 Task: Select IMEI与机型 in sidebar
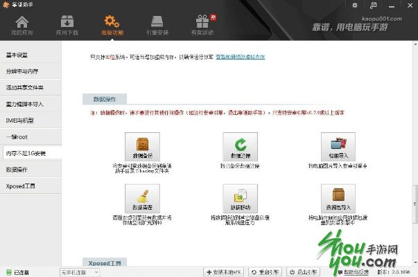[31, 120]
